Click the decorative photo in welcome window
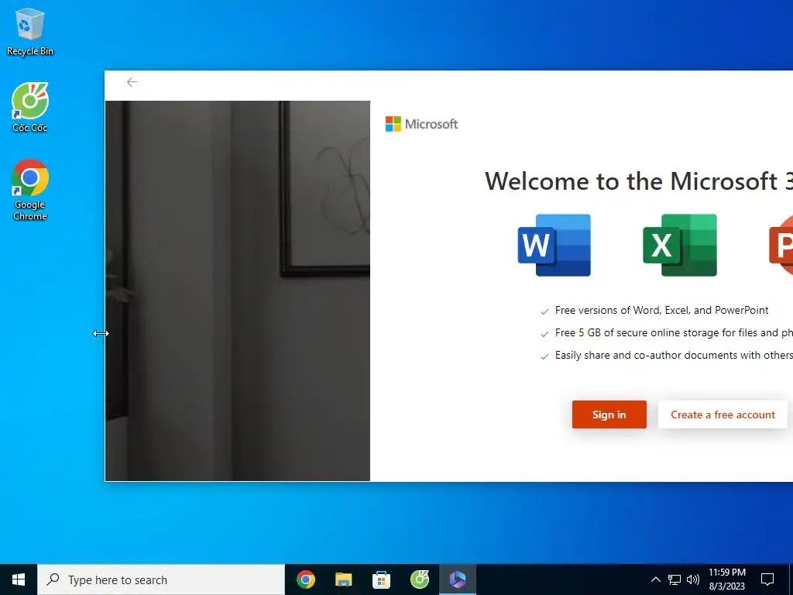The width and height of the screenshot is (793, 595). pos(238,291)
